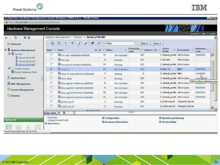
Task: Click the System Plans icon
Action: click(x=9, y=78)
